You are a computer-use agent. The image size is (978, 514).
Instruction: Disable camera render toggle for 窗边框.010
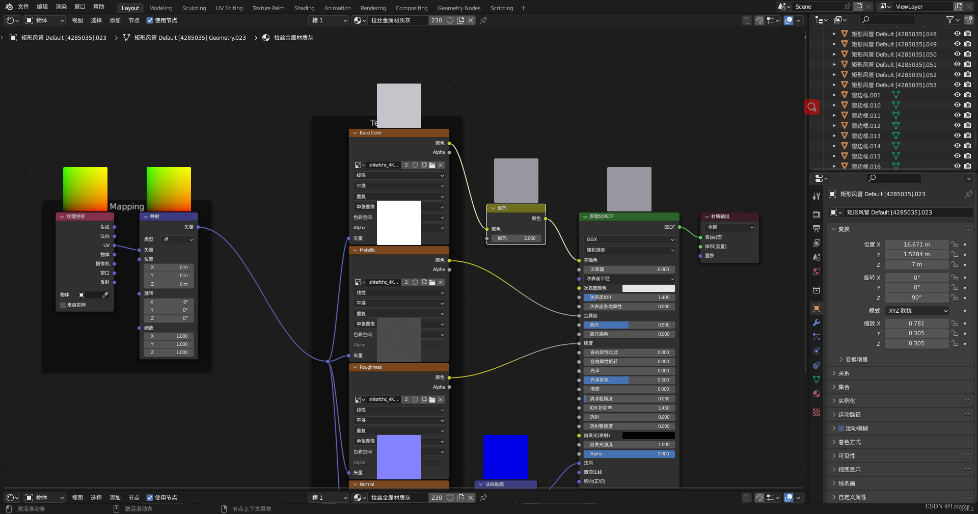967,105
